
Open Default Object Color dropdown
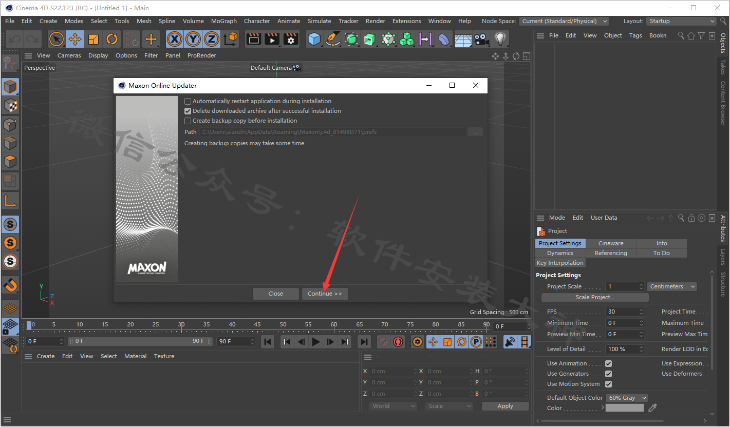[627, 398]
